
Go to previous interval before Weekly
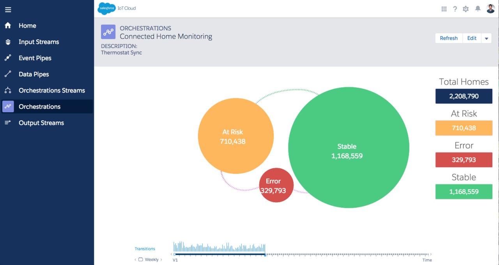tap(136, 260)
